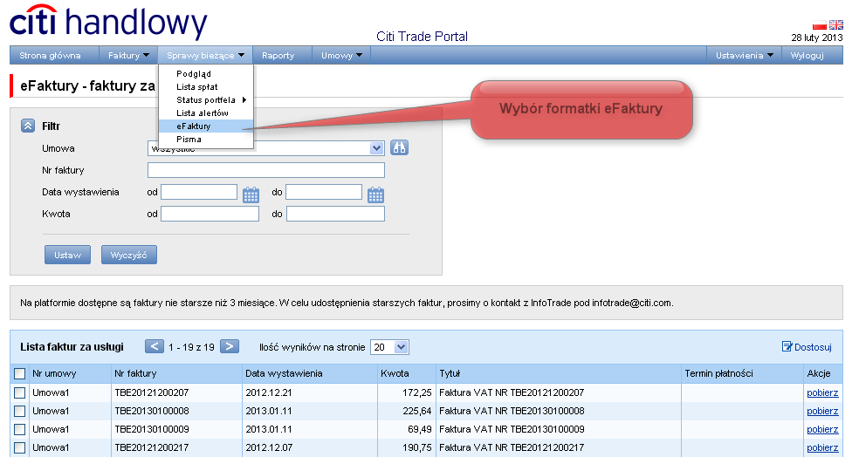Switch language using the British flag
Viewport: 859px width, 457px height.
[x=836, y=24]
